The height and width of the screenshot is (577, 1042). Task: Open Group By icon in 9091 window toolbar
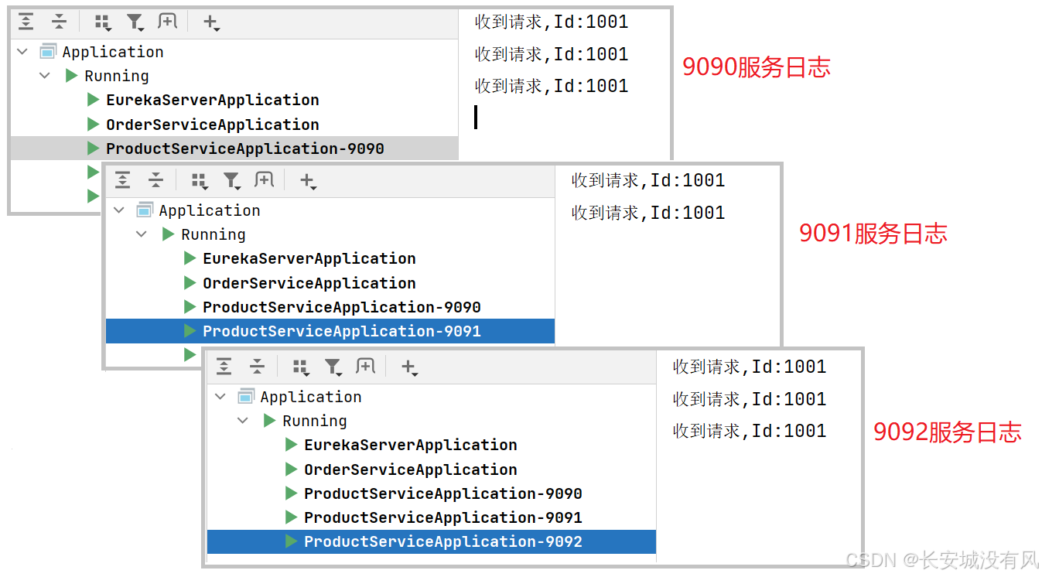(200, 181)
